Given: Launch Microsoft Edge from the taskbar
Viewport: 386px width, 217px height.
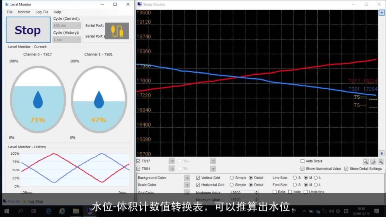Looking at the screenshot, I should coord(49,211).
